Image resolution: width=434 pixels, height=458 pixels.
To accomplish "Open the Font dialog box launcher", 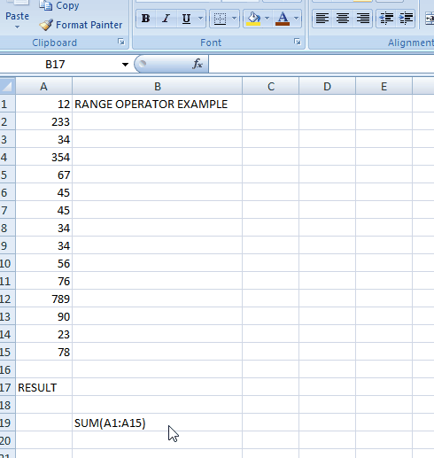I will coord(298,42).
